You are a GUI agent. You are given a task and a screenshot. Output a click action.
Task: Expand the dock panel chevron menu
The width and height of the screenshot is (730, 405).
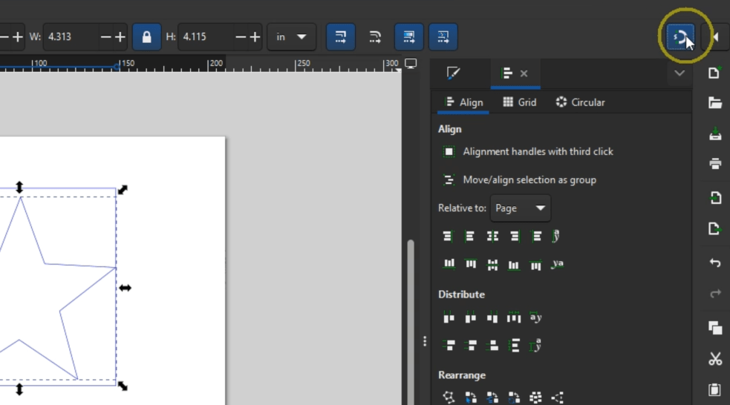[679, 73]
